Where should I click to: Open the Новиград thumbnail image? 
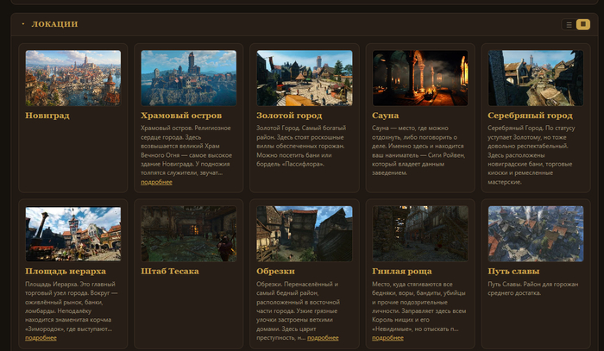tap(73, 78)
